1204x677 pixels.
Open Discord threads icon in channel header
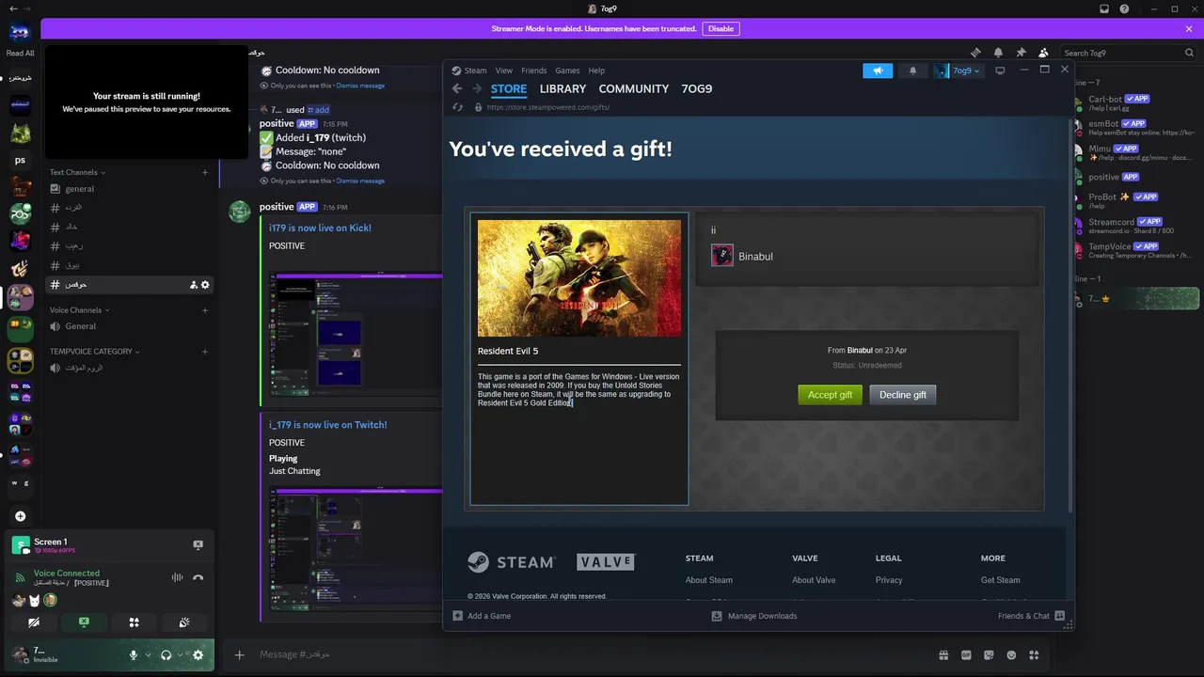pos(975,53)
